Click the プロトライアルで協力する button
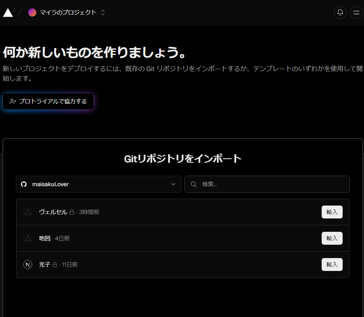The image size is (364, 317). point(48,101)
